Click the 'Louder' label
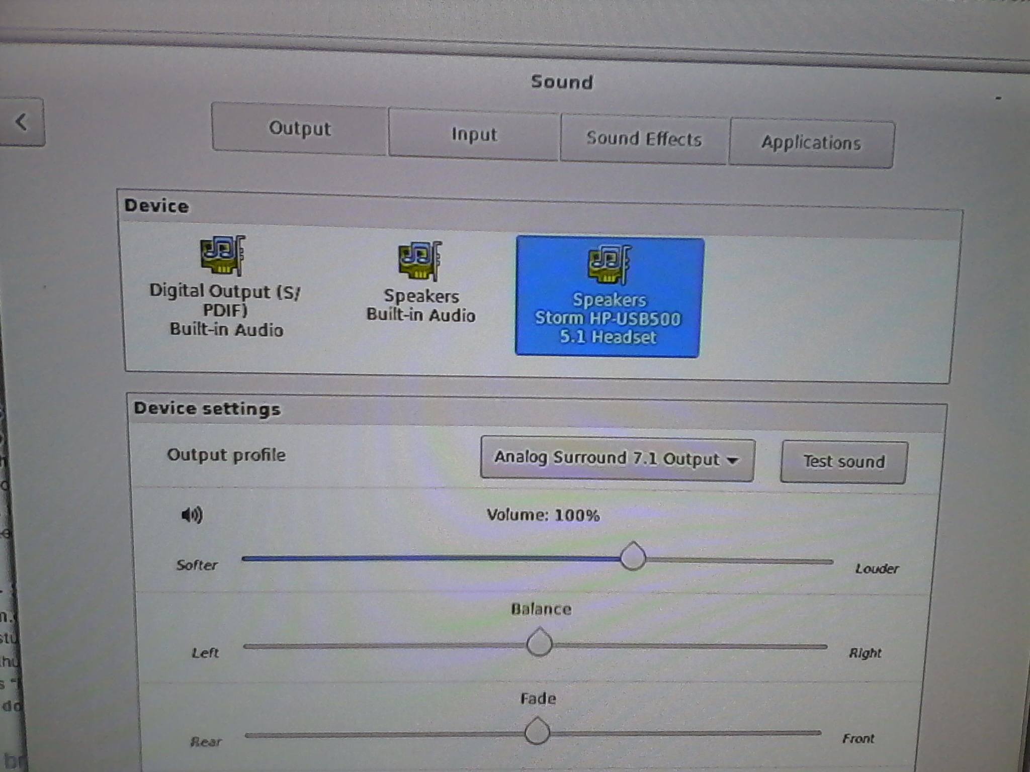Screen dimensions: 1030x772 coord(877,569)
